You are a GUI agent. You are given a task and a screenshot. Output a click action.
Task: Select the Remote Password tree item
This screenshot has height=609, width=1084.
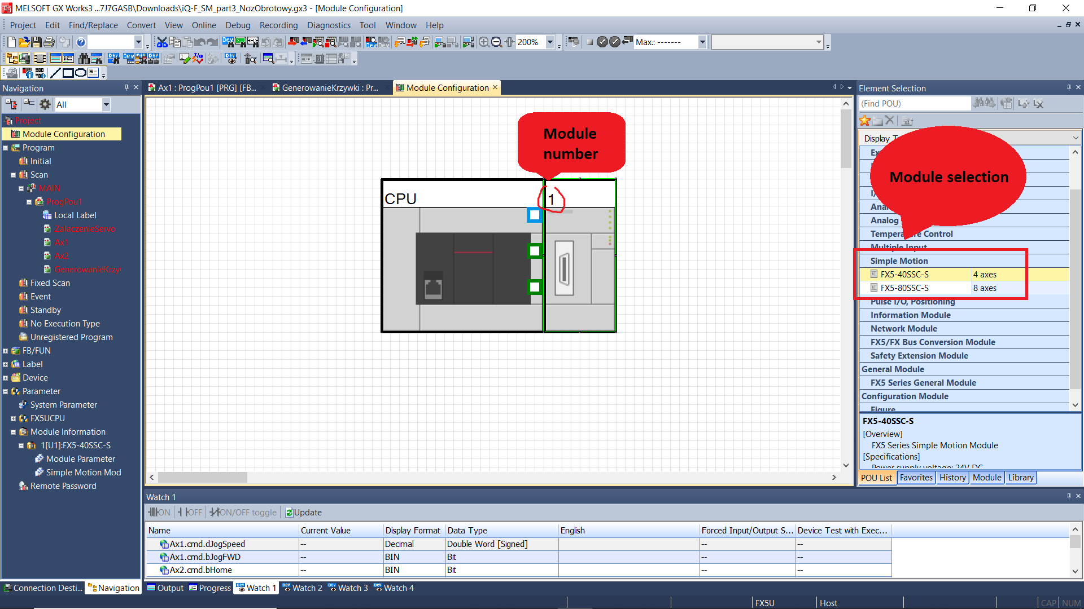tap(58, 486)
